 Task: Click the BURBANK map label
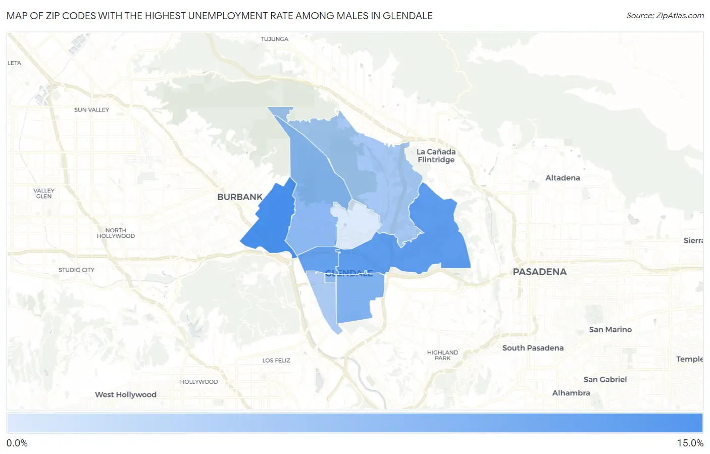(240, 197)
